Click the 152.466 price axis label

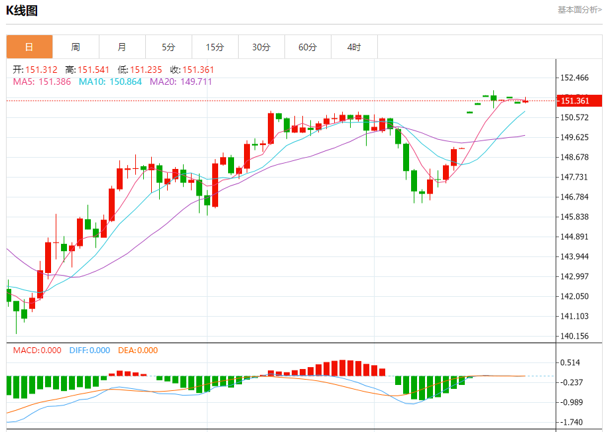pos(574,78)
